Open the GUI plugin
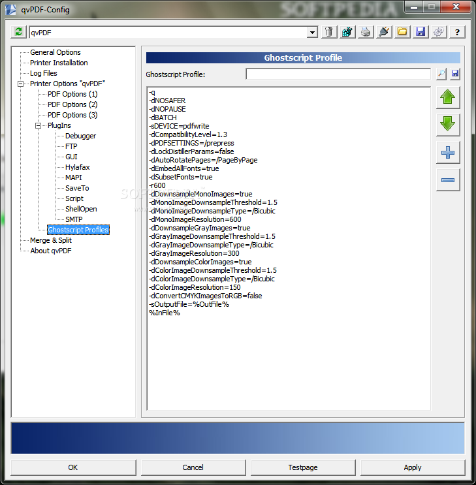Viewport: 476px width, 485px height. point(71,157)
